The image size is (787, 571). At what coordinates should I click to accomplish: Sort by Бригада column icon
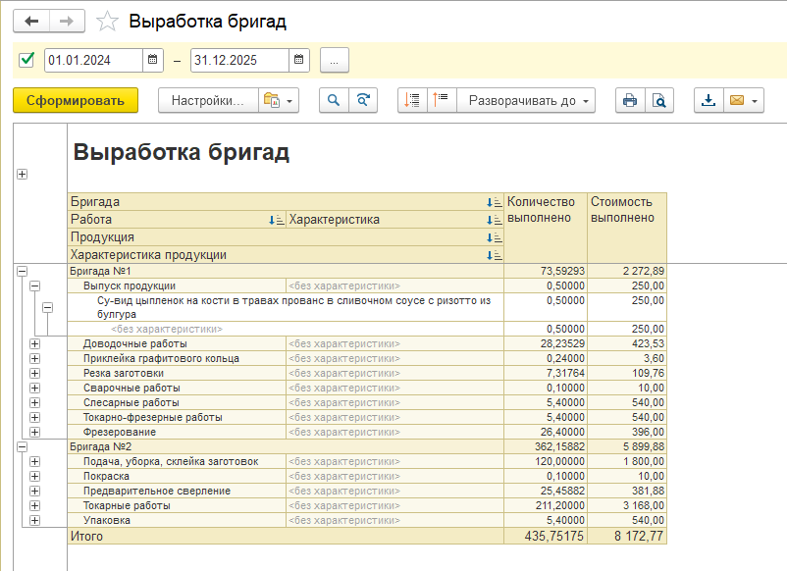(494, 202)
